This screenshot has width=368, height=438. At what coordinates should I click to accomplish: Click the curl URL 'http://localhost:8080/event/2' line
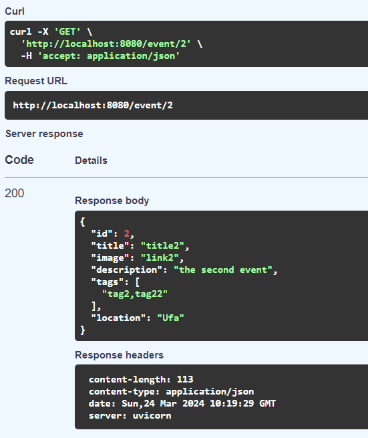click(x=112, y=44)
